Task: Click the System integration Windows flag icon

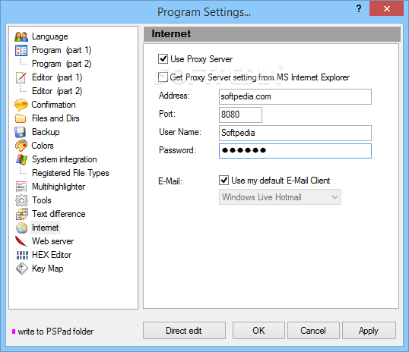Action: (x=21, y=159)
